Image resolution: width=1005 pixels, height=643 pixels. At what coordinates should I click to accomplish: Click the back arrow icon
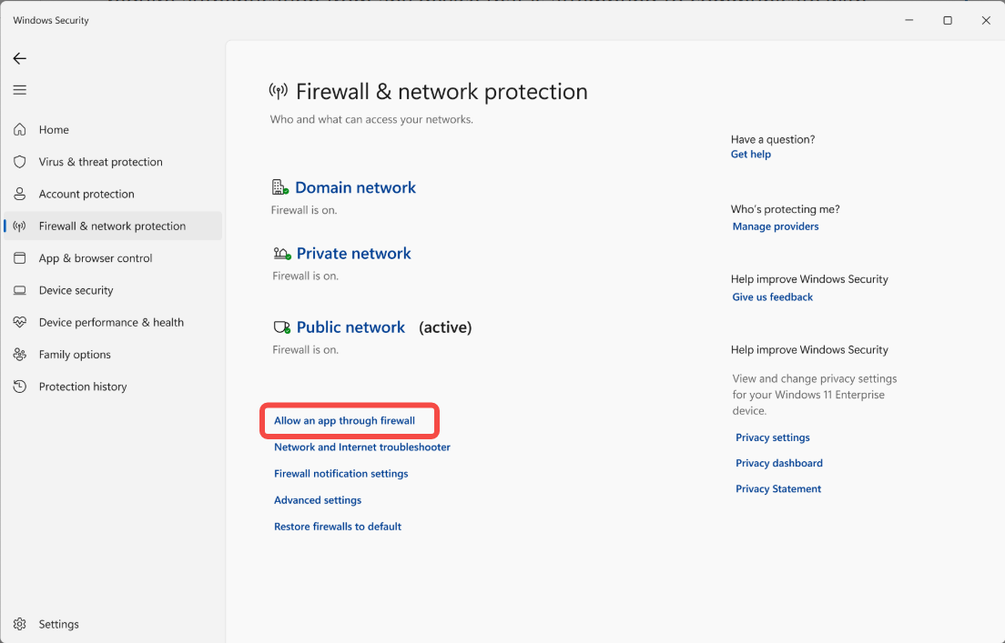click(20, 58)
